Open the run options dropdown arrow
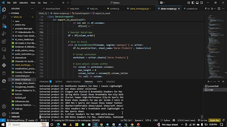227x127 pixels. (x=215, y=9)
